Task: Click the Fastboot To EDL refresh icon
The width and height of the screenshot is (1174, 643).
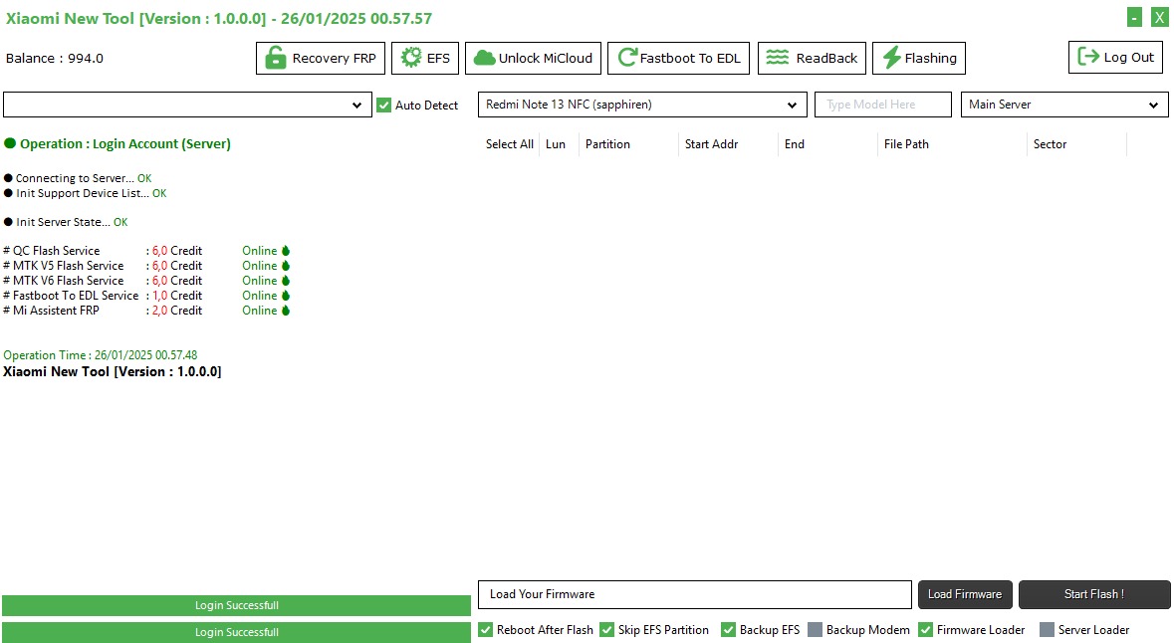Action: (x=627, y=58)
